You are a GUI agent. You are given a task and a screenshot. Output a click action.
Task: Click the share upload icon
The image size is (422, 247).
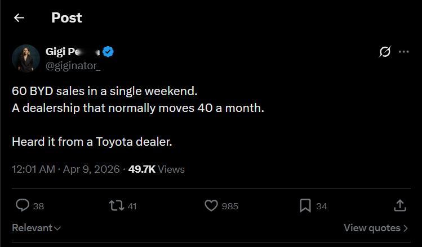tap(399, 206)
